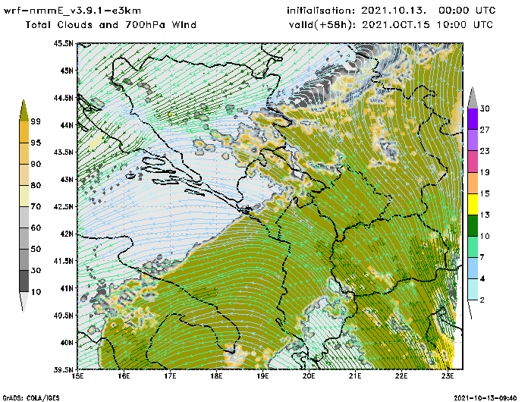
Task: Click the '42N' latitude axis label
Action: pyautogui.click(x=67, y=234)
